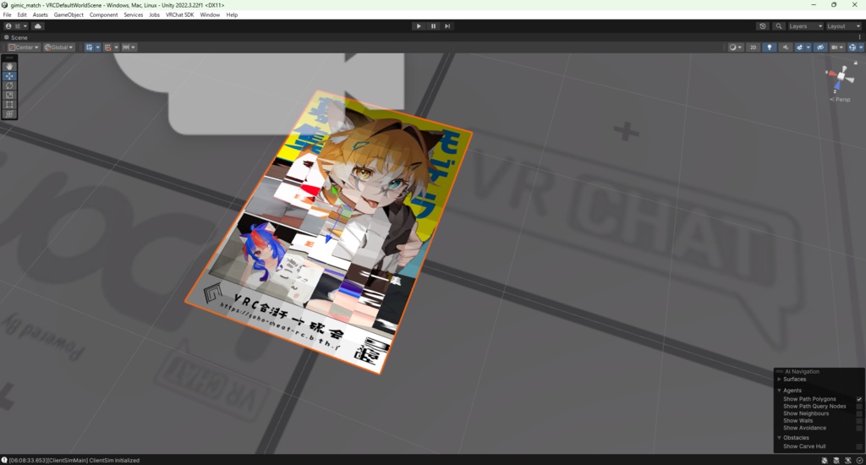Enable Show Walls checkbox
The image size is (866, 465).
[859, 420]
